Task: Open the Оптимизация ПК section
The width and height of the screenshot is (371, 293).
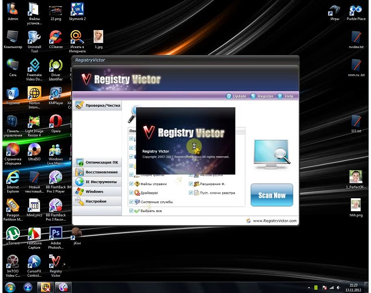Action: [98, 162]
